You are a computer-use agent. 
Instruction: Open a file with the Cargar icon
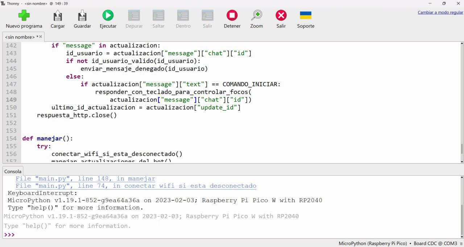point(58,16)
